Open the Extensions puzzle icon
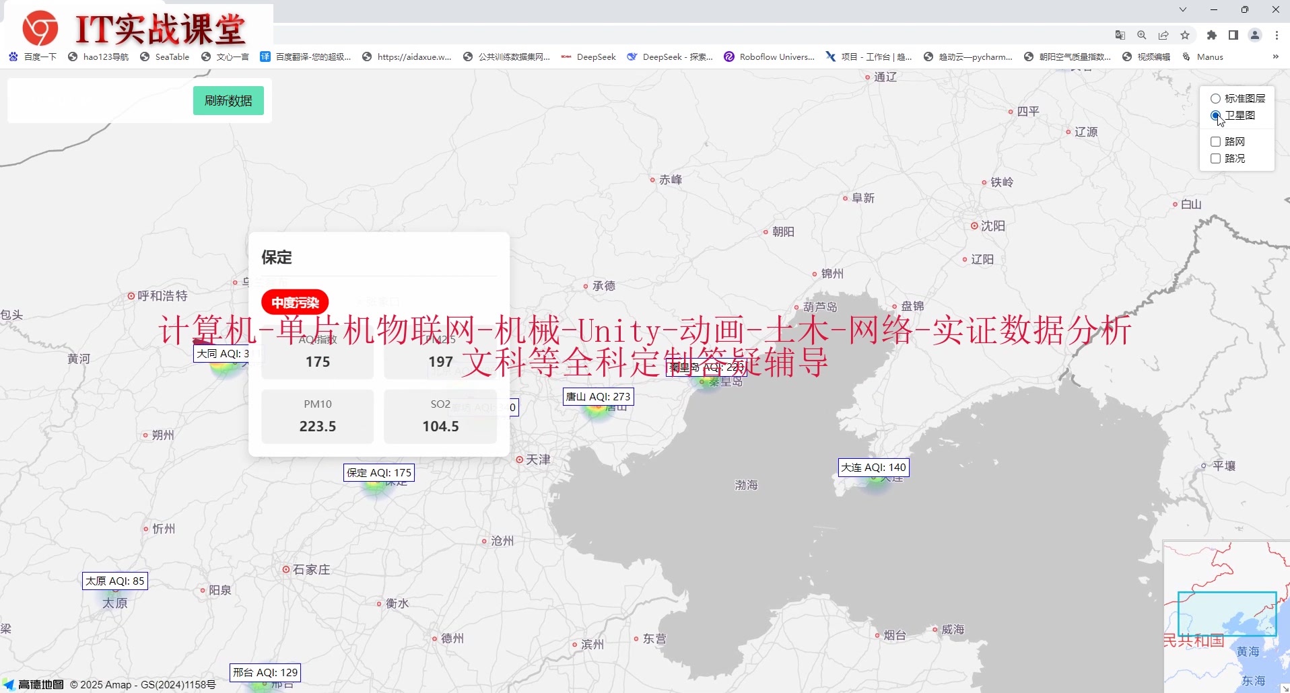Image resolution: width=1290 pixels, height=693 pixels. 1212,35
